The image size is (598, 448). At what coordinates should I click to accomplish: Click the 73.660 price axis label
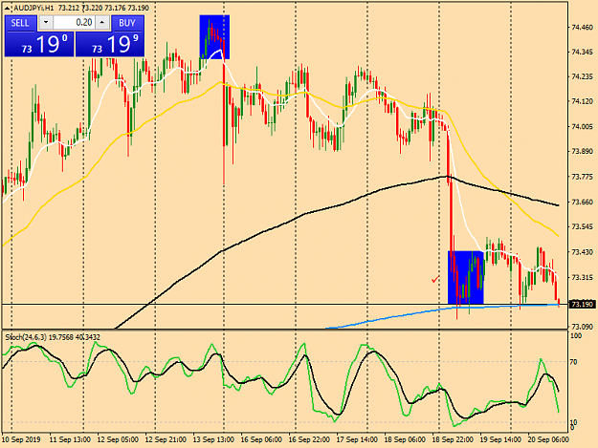pos(583,202)
